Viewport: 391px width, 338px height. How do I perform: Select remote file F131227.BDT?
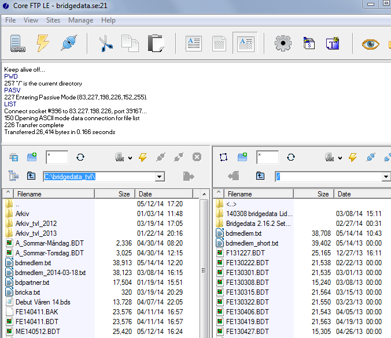click(245, 253)
